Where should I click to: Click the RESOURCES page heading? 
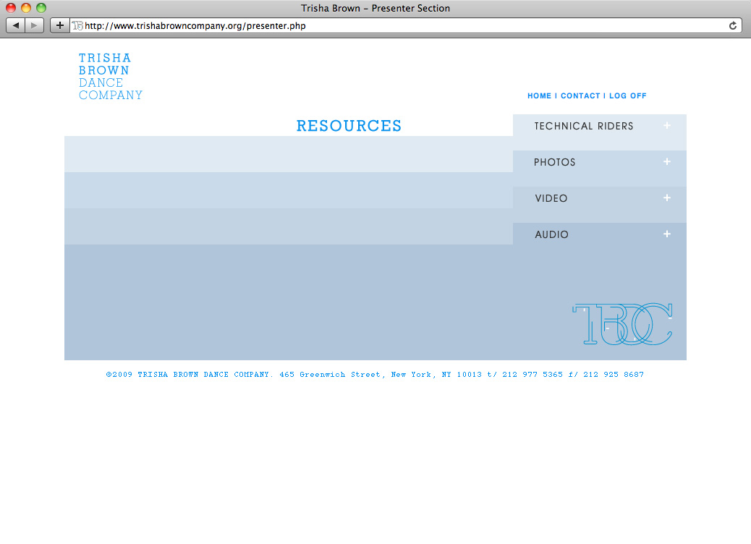[349, 126]
